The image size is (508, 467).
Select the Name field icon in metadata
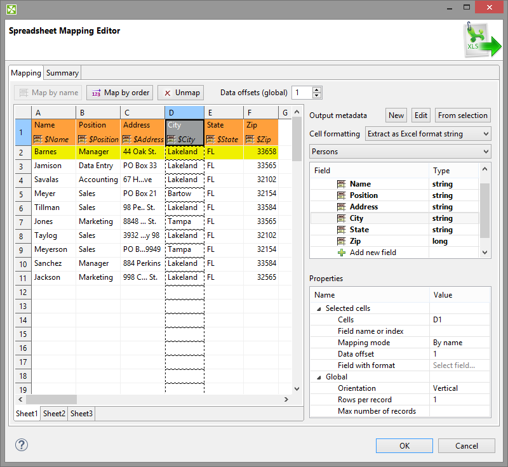[342, 184]
